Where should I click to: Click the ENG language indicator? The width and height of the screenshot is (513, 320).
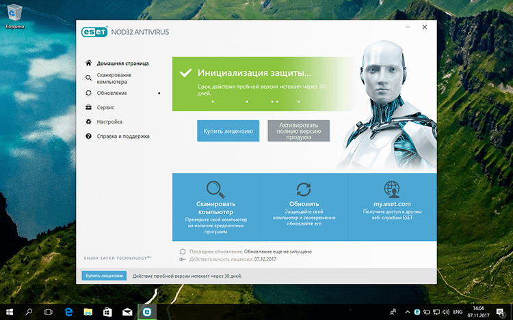458,312
